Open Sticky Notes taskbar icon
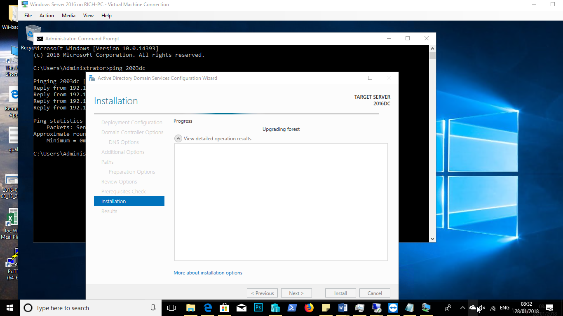 click(326, 308)
